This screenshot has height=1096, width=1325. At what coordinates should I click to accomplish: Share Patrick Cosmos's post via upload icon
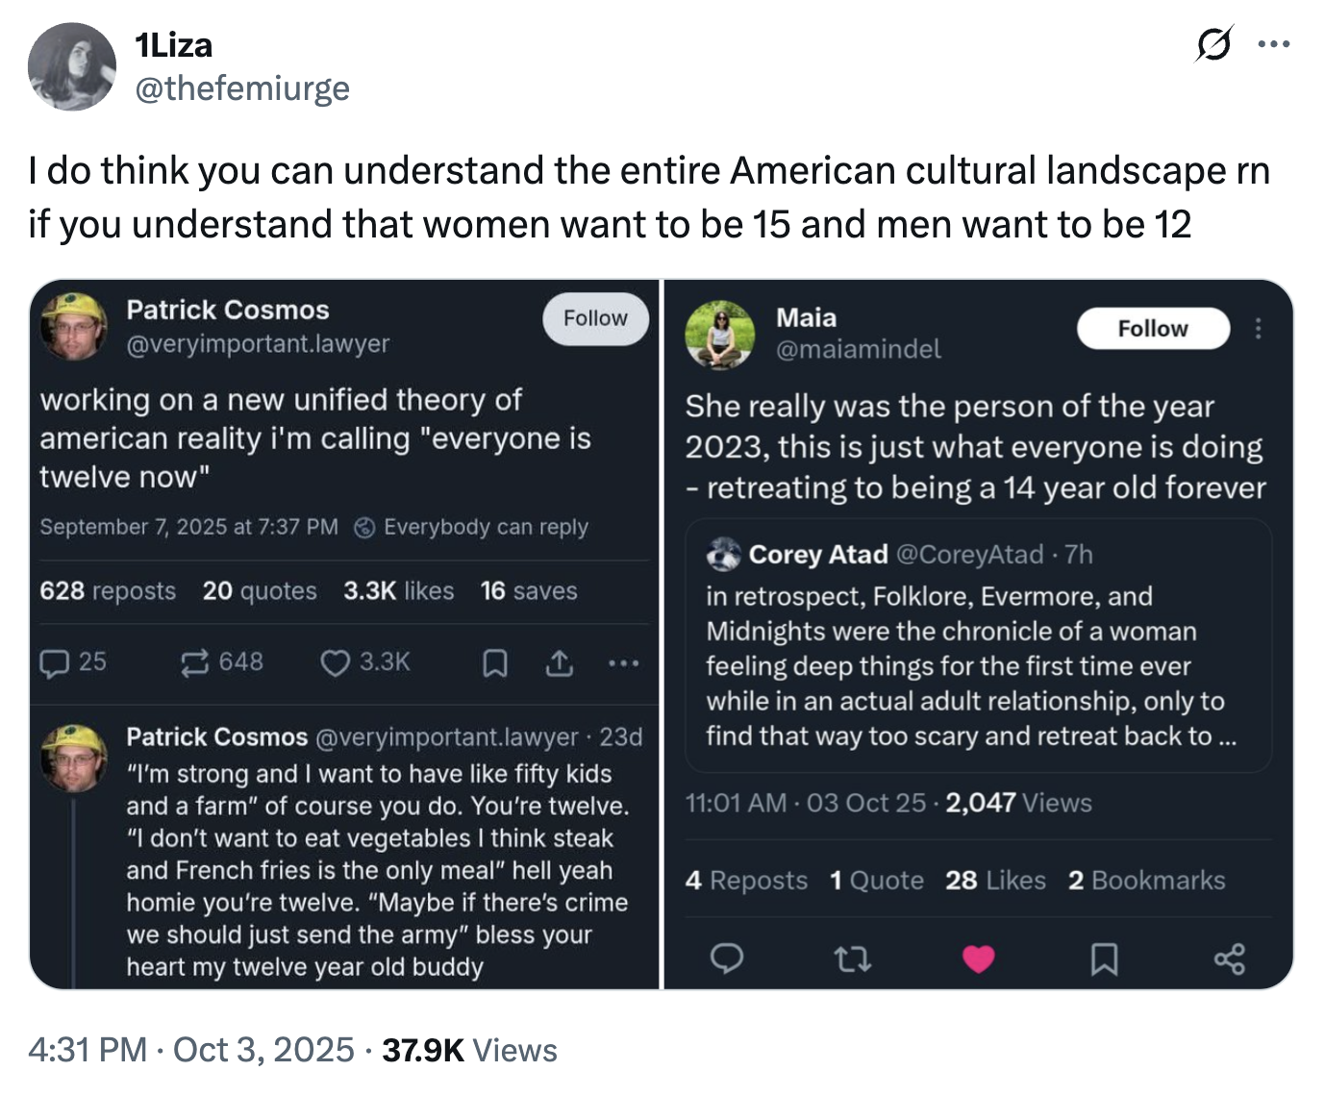coord(559,662)
